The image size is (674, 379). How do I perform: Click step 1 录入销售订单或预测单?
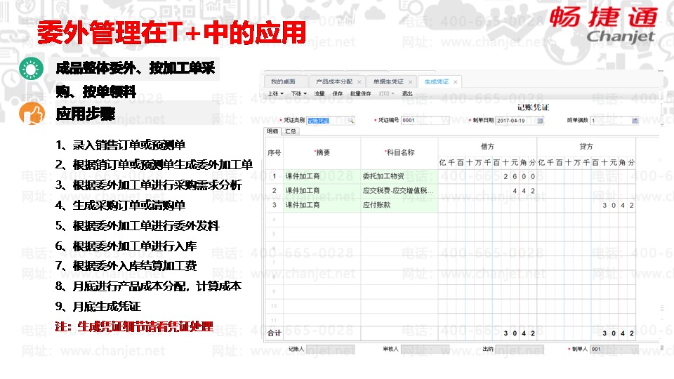(120, 145)
